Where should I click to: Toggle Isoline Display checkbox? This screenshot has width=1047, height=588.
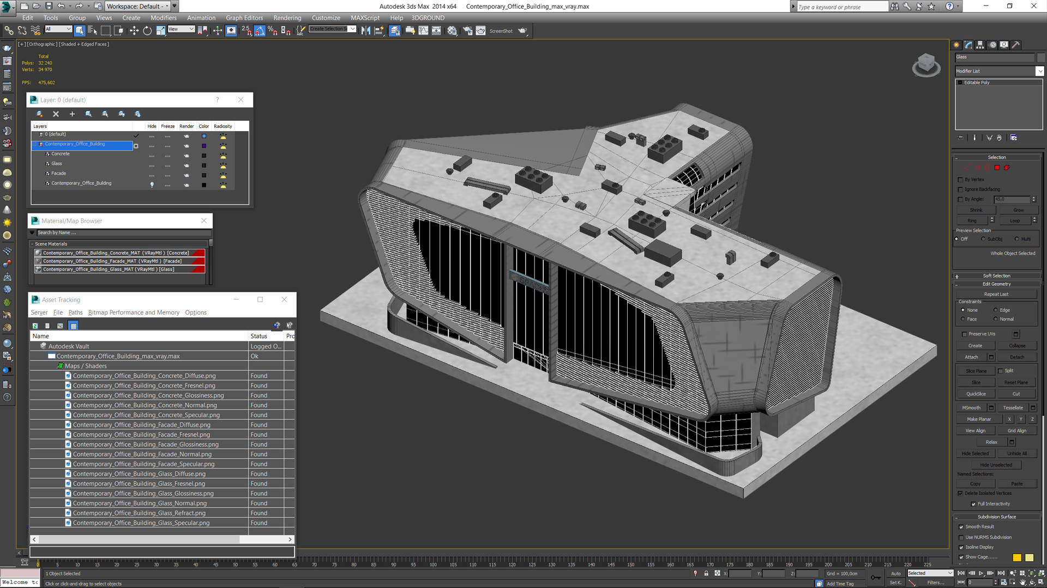coord(961,548)
